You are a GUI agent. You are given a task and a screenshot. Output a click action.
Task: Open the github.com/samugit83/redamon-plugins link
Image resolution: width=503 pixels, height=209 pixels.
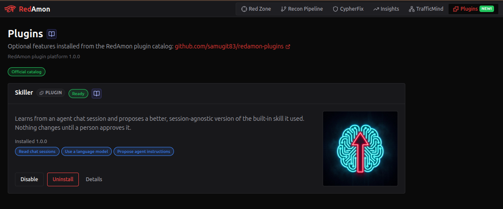pos(229,47)
